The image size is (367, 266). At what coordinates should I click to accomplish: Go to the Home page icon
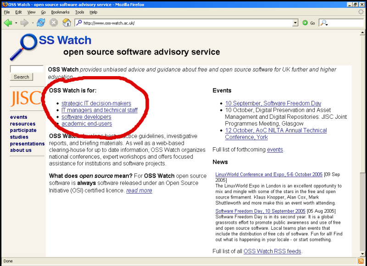click(67, 22)
